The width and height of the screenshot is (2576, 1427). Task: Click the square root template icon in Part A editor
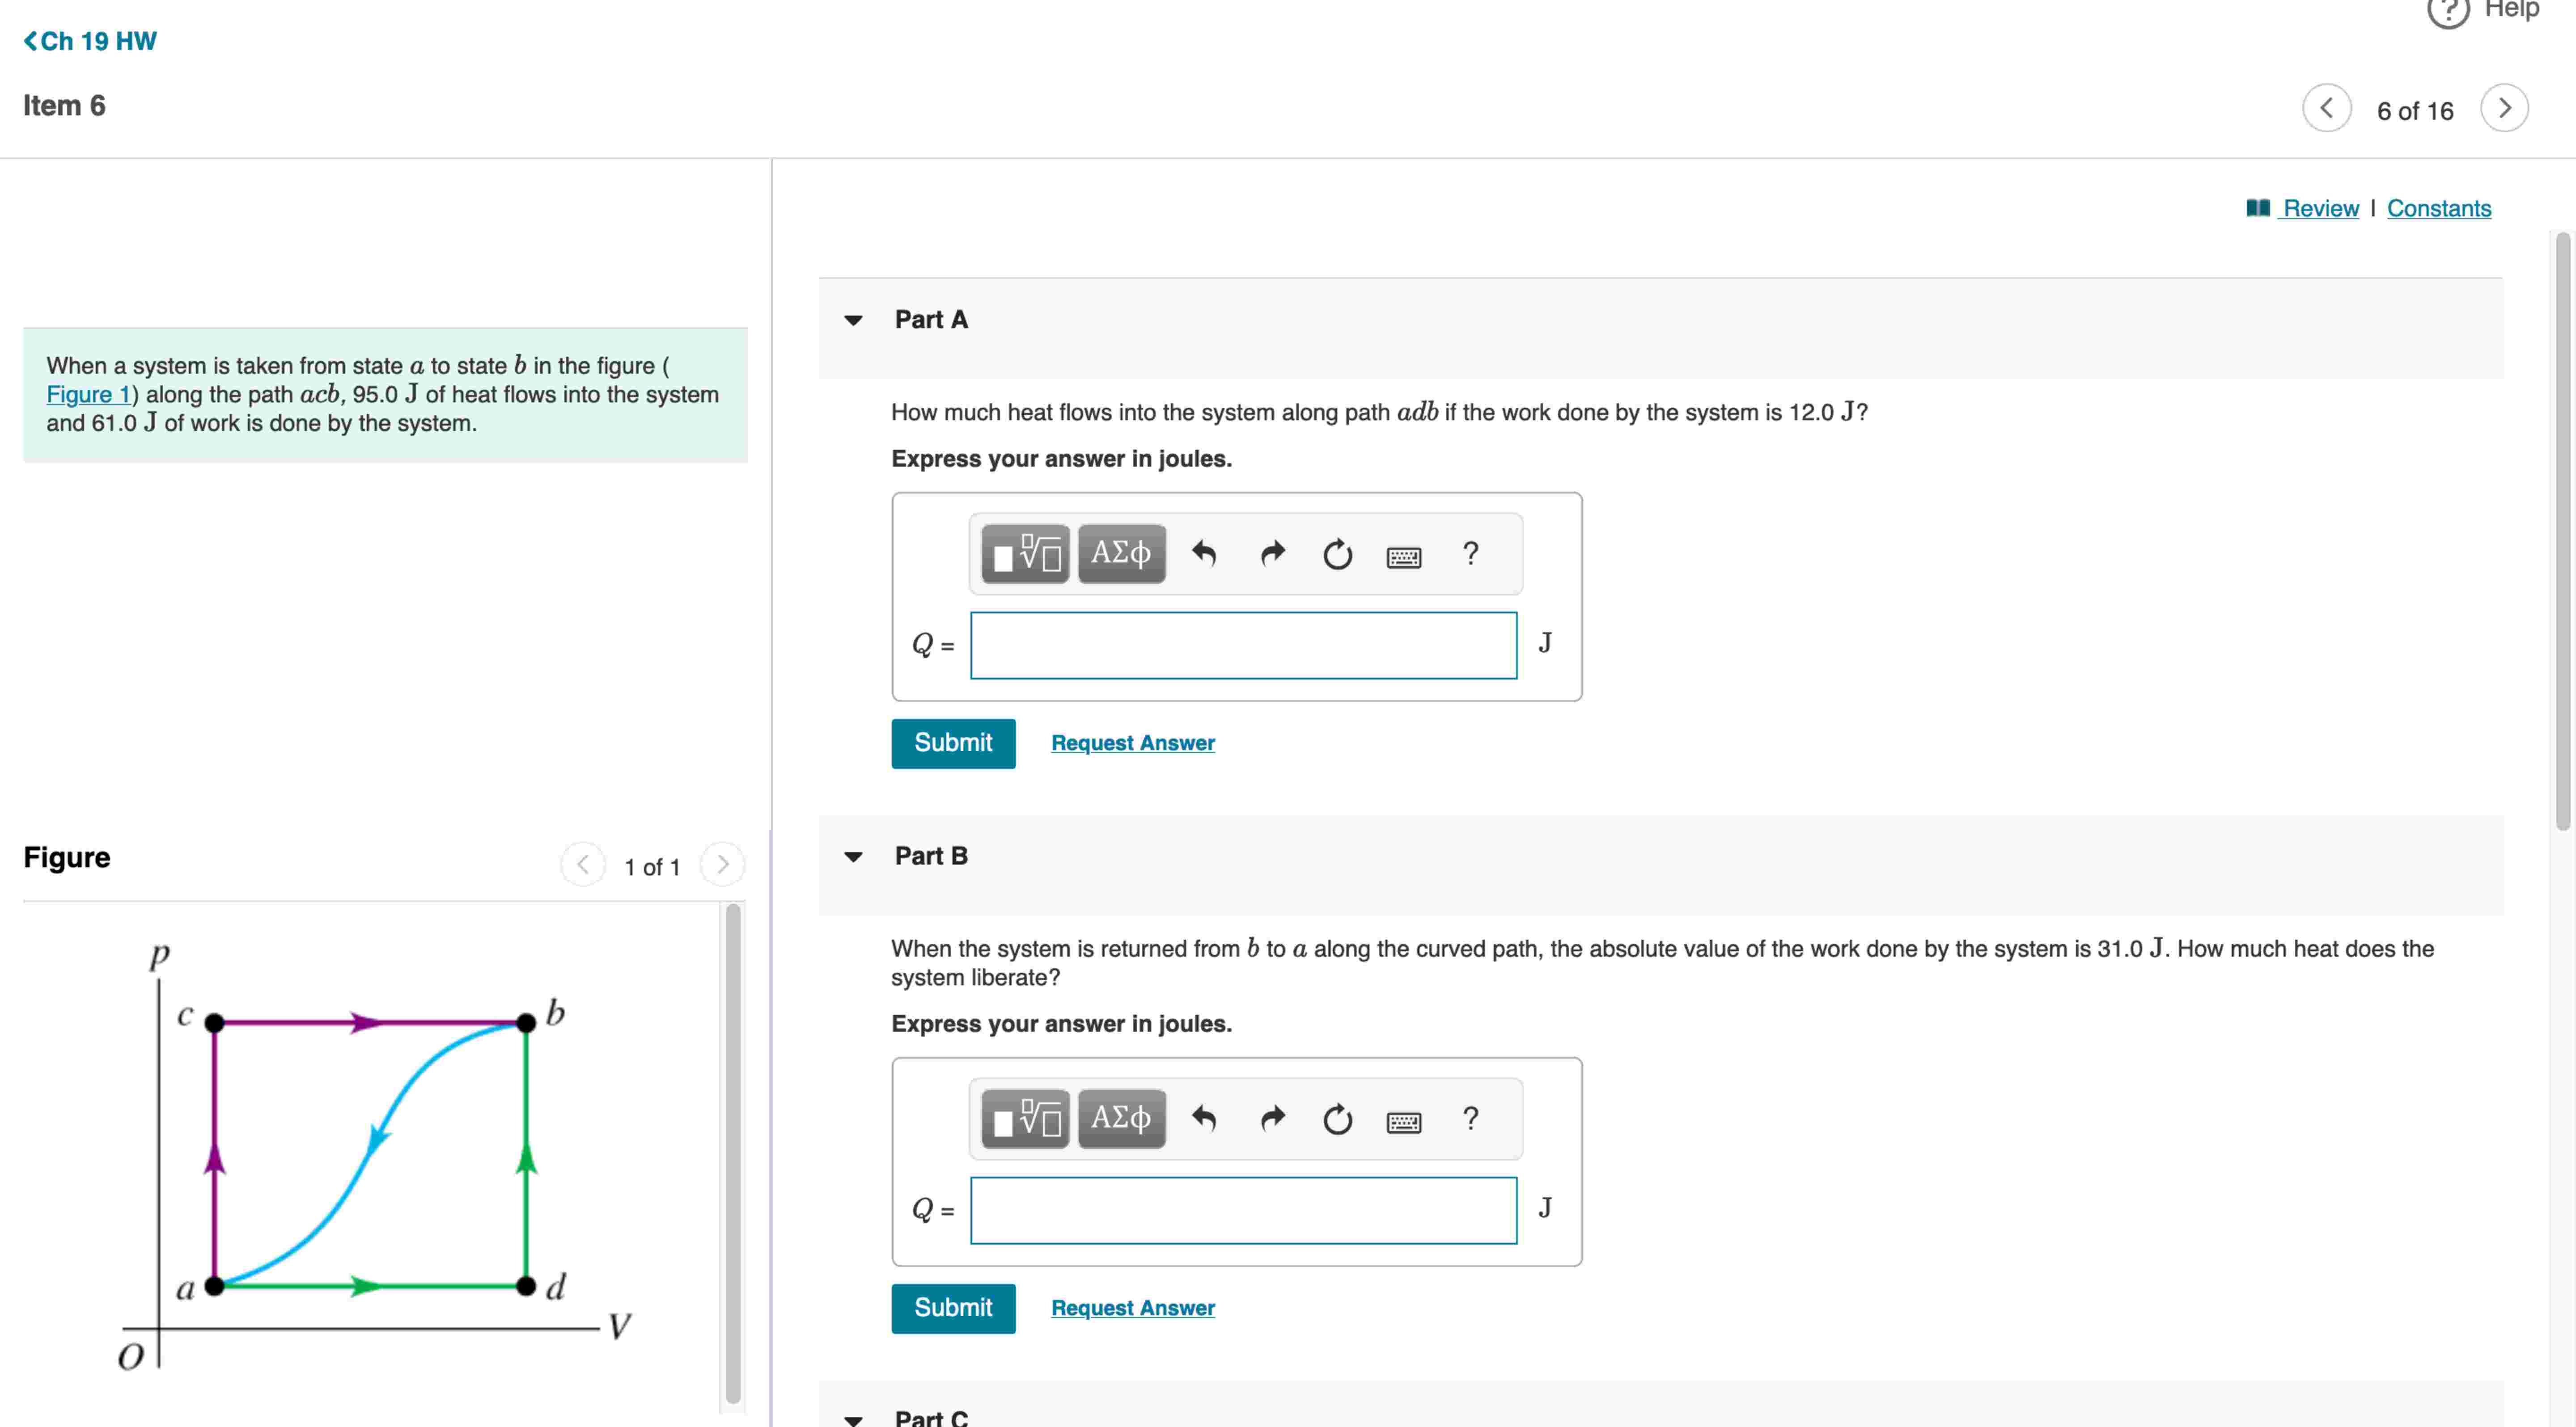[1023, 553]
